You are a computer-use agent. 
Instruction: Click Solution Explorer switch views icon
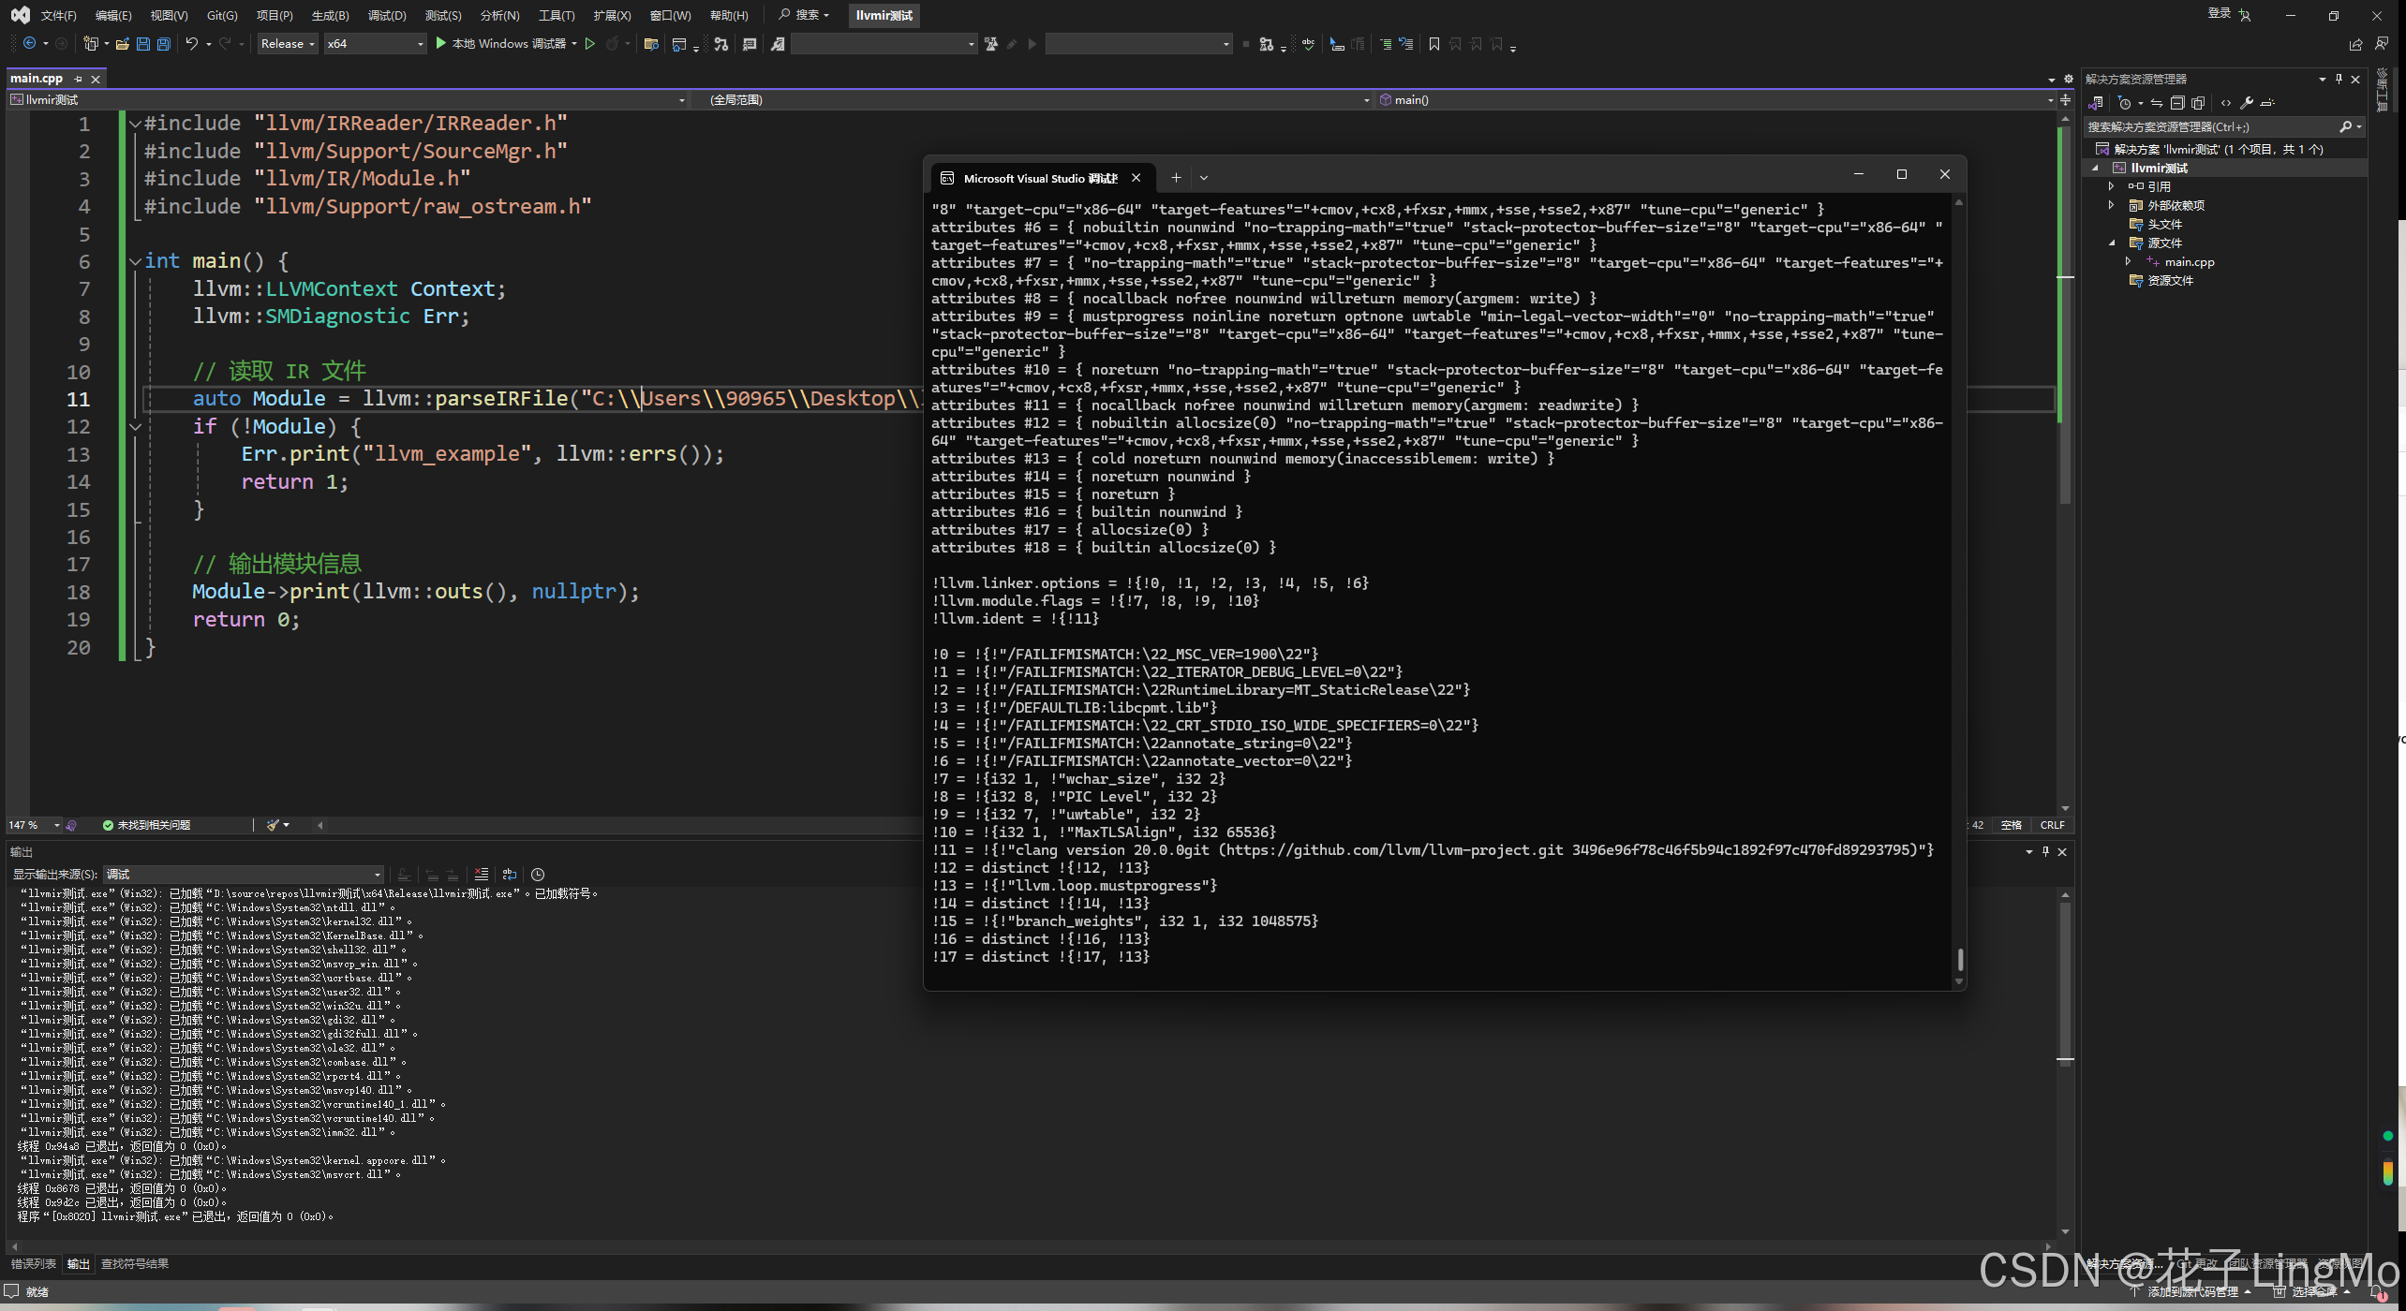pos(2097,103)
